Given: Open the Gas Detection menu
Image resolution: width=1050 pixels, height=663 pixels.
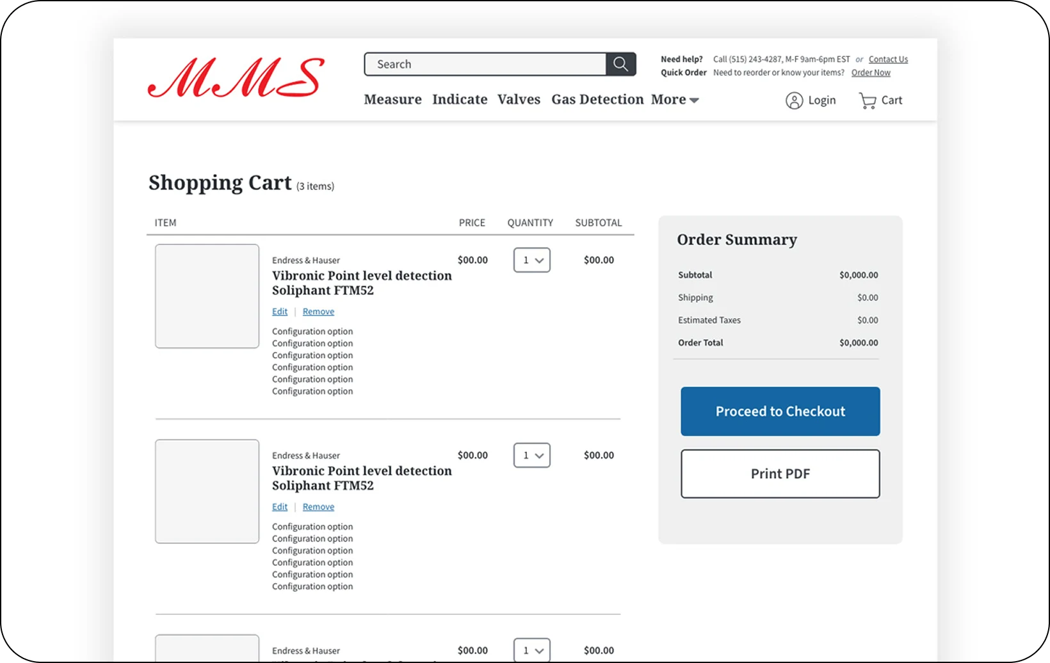Looking at the screenshot, I should (x=597, y=99).
